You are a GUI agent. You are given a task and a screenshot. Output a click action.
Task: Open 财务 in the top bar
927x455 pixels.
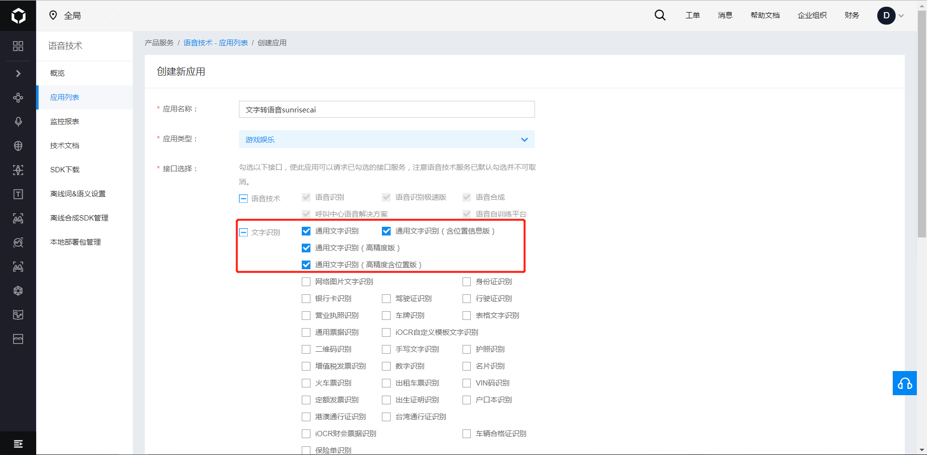(x=852, y=15)
